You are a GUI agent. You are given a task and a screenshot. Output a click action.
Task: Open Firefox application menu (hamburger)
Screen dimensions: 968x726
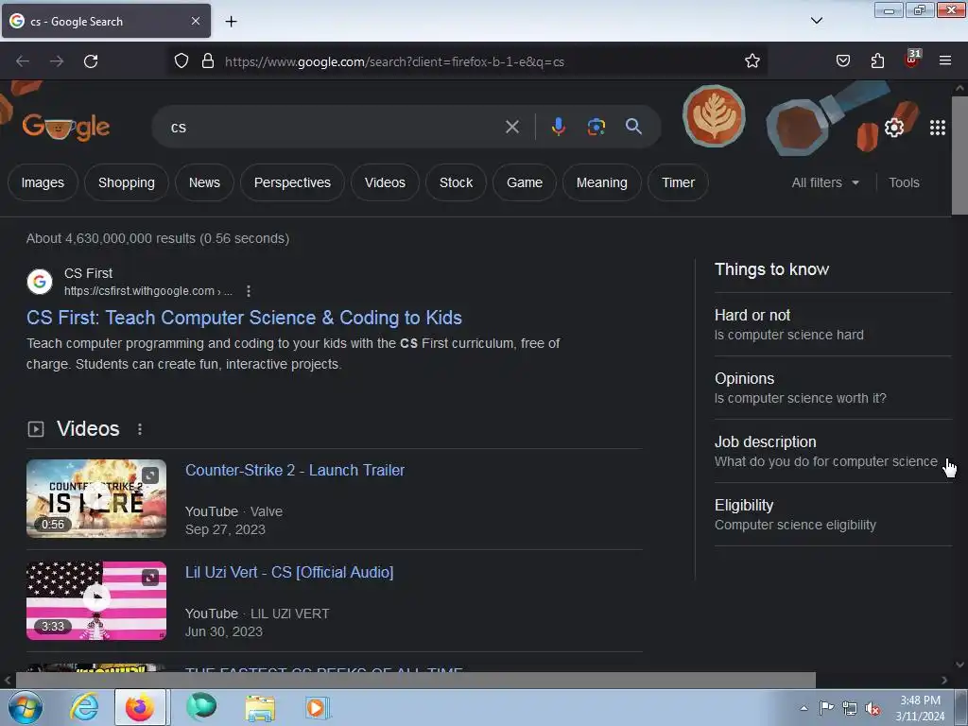(945, 61)
